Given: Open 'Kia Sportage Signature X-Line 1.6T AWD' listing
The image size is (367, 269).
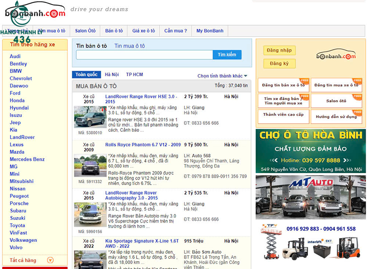Looking at the screenshot, I should click(142, 243).
